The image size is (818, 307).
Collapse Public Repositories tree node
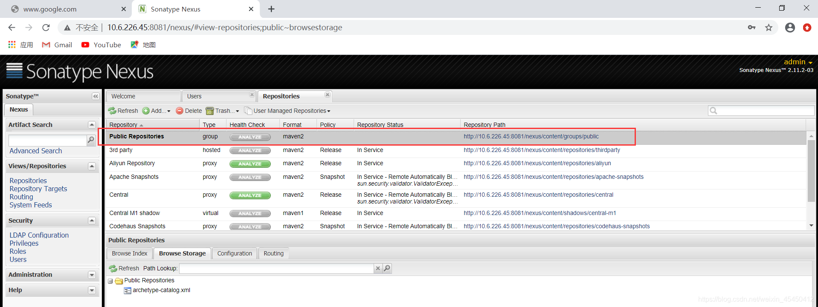pos(110,281)
